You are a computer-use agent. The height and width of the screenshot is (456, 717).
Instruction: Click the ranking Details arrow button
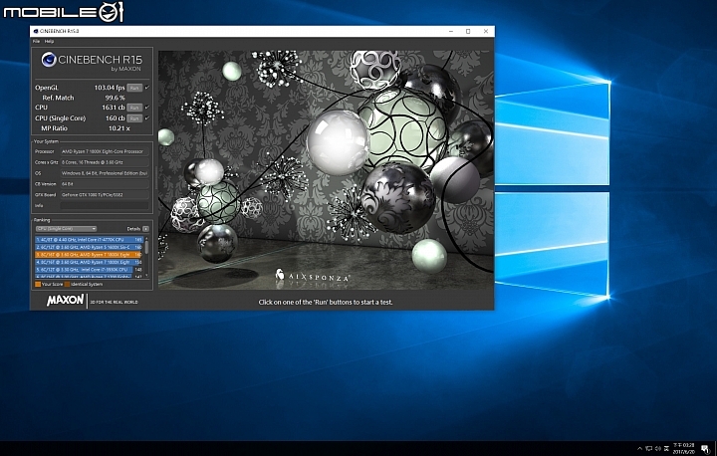(x=145, y=229)
